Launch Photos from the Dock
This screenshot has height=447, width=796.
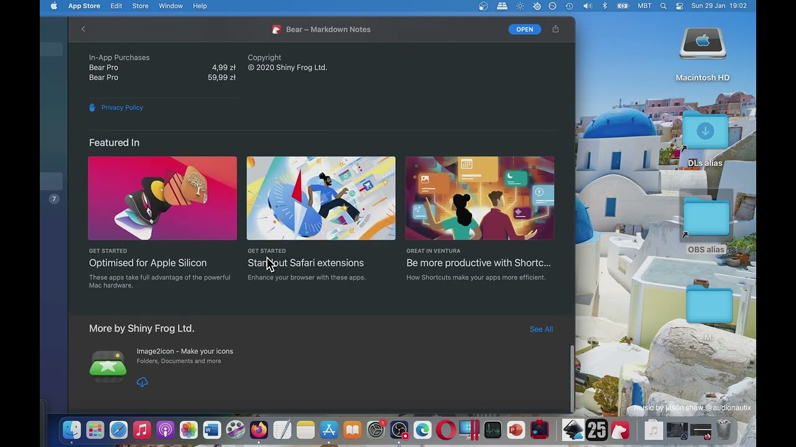click(x=188, y=430)
